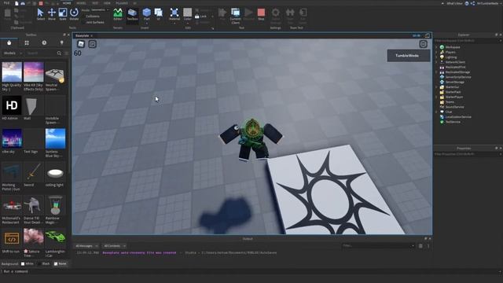The image size is (503, 283).
Task: Select Black background option
Action: (x=44, y=264)
